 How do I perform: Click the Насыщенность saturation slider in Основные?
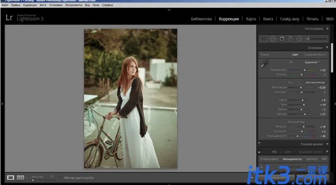tap(301, 136)
